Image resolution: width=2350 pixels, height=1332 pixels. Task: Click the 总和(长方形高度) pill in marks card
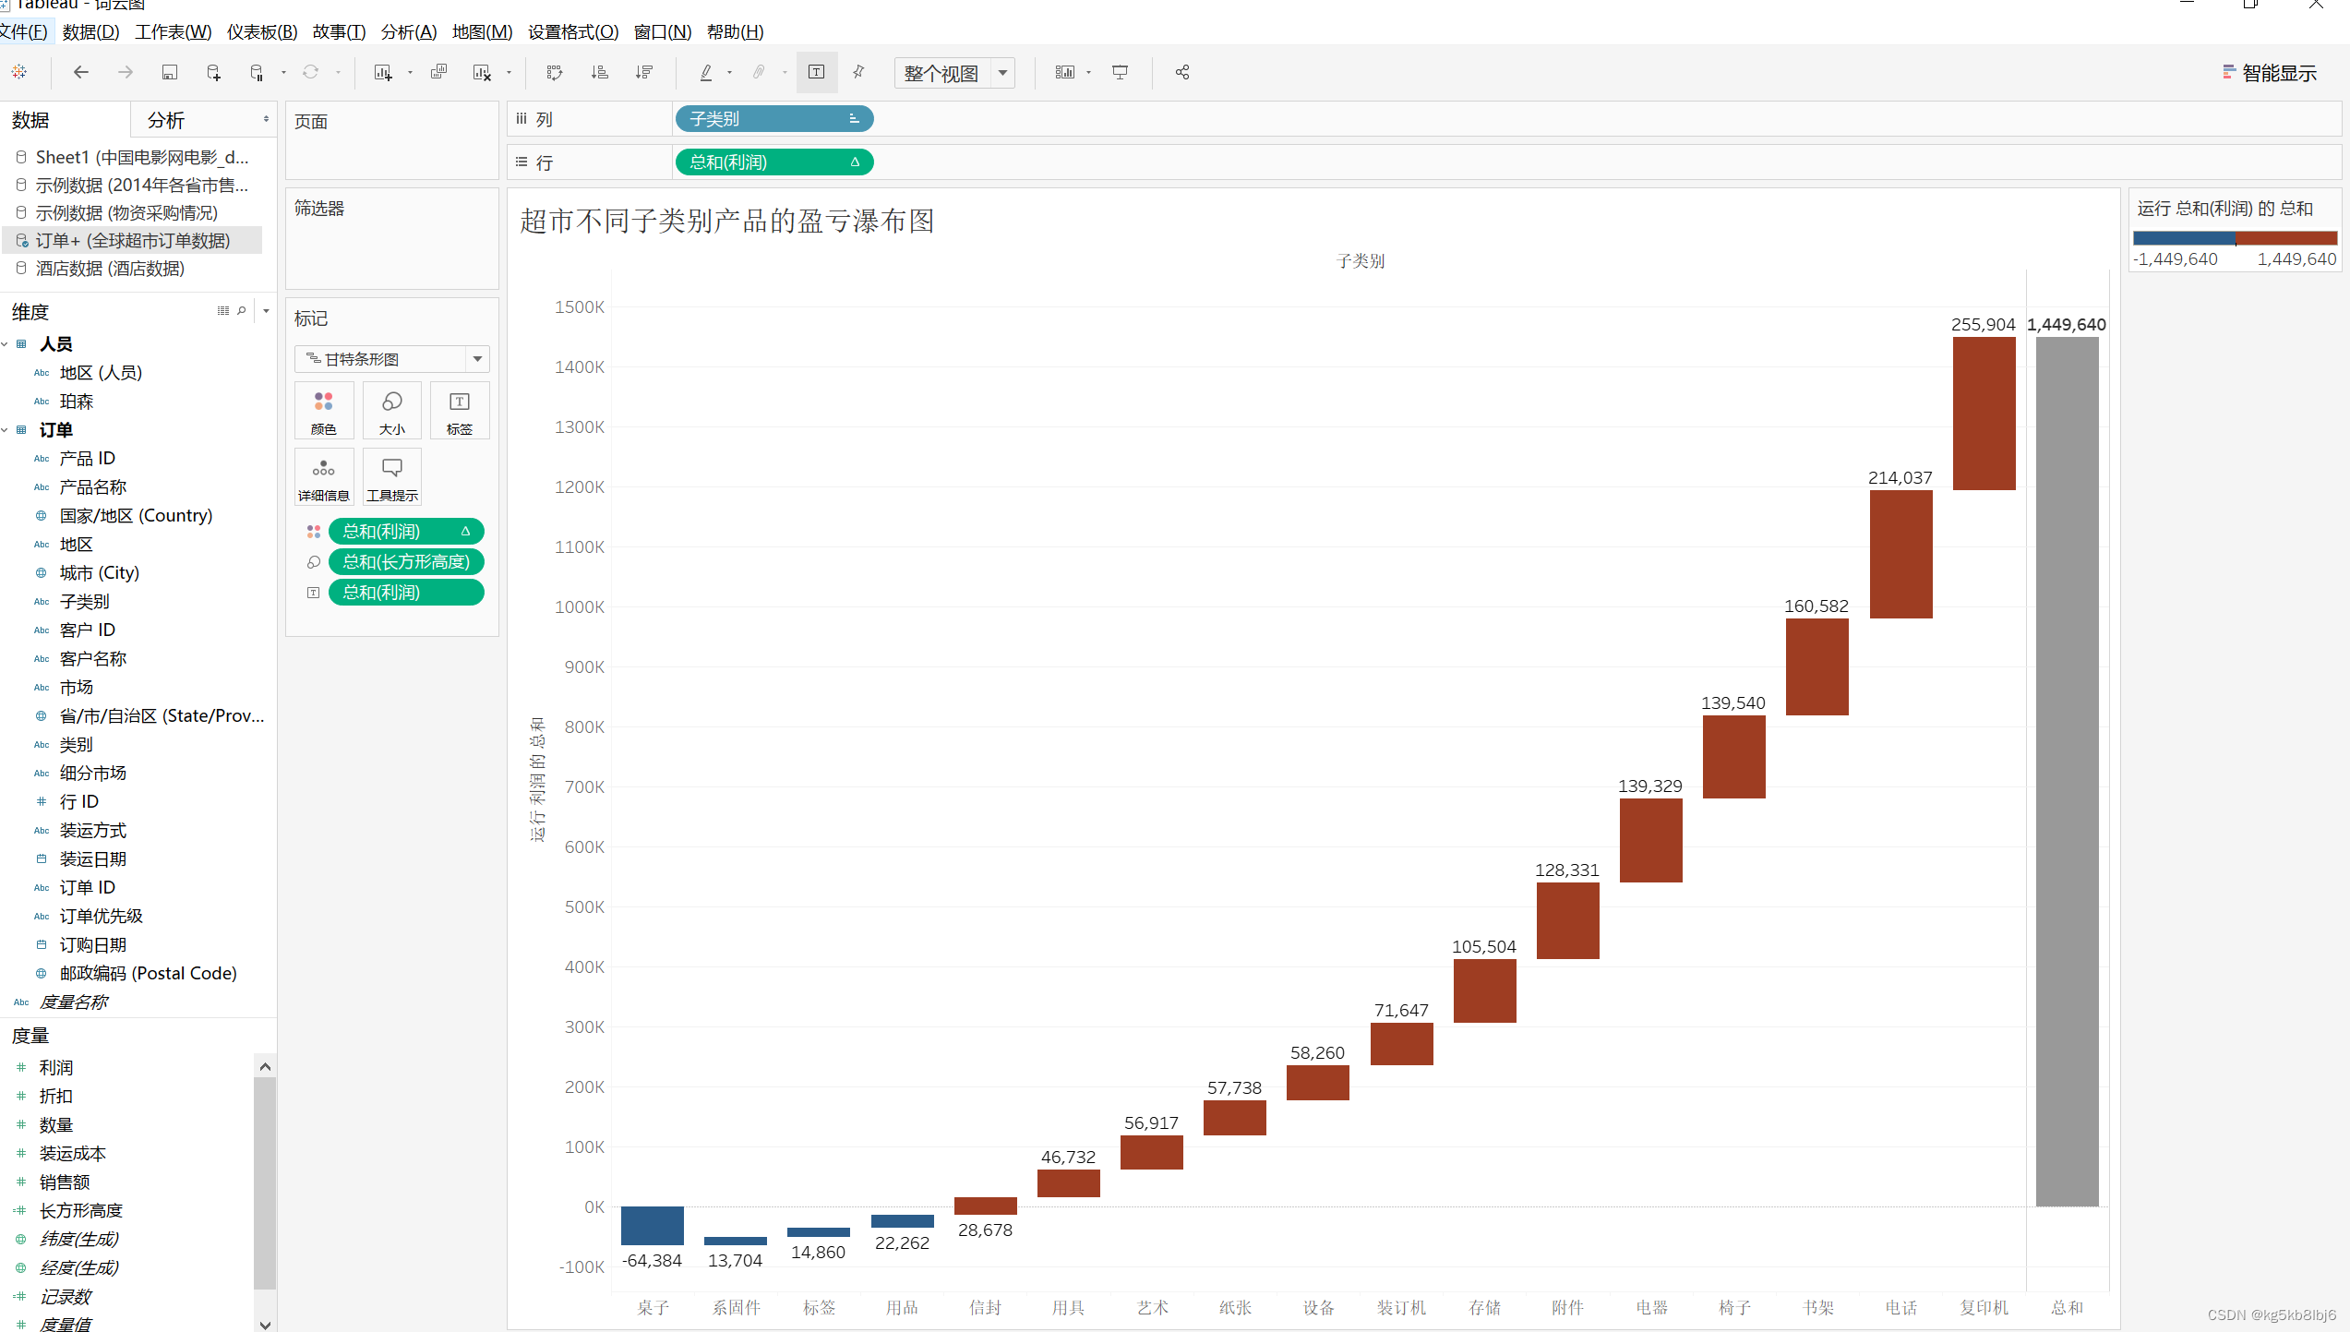pyautogui.click(x=406, y=562)
